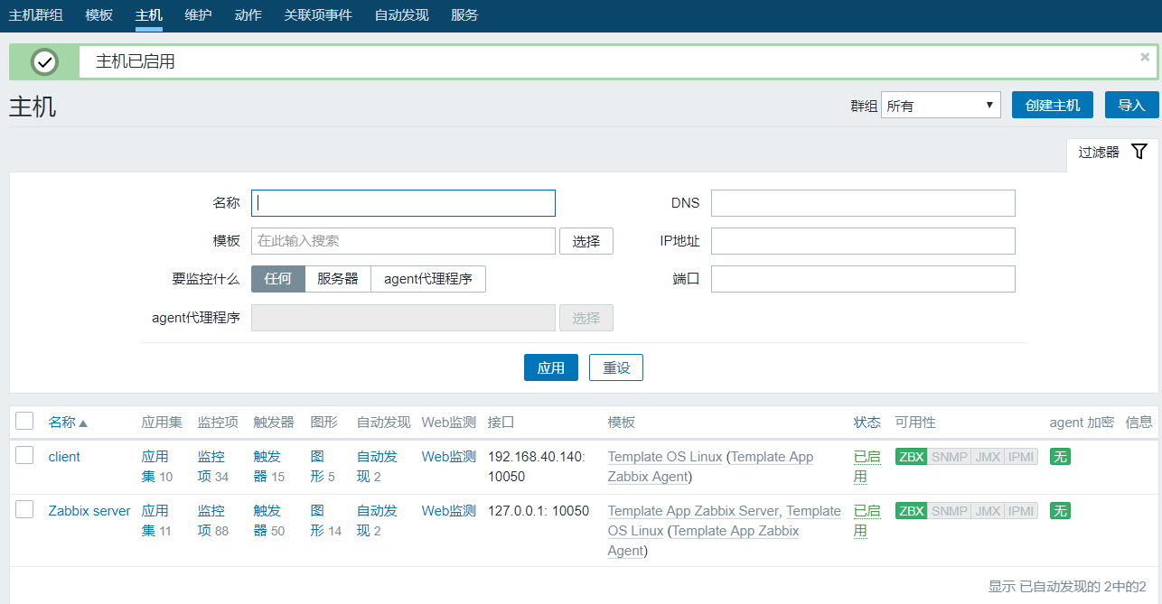Screen dimensions: 1162x604
Task: Click the 127.0.0.1: 10050 interface text
Action: coord(539,511)
